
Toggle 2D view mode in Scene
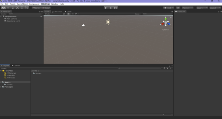click(x=64, y=14)
